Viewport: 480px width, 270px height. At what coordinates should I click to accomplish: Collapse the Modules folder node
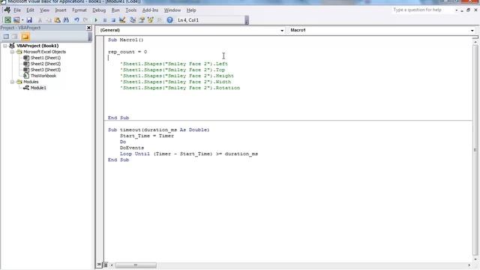click(12, 82)
